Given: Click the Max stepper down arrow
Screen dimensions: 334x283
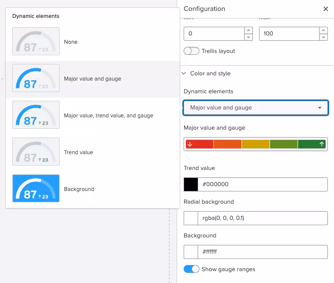Looking at the screenshot, I should tap(323, 37).
